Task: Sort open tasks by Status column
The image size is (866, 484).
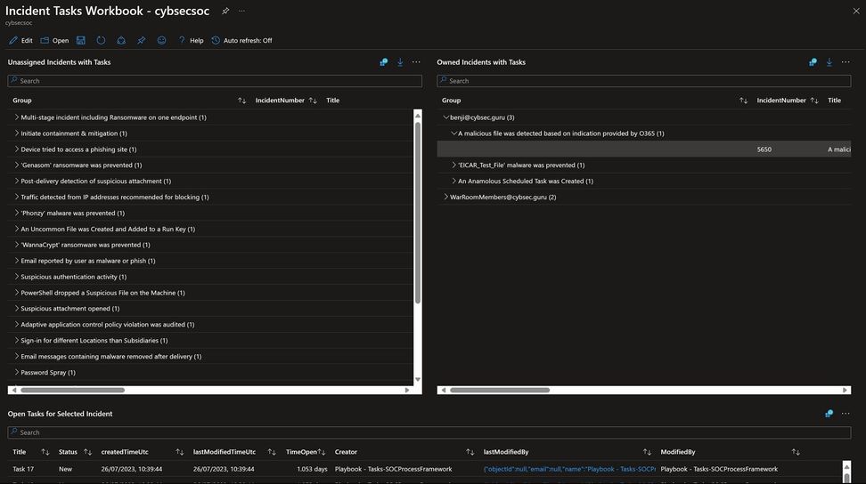Action: click(88, 452)
